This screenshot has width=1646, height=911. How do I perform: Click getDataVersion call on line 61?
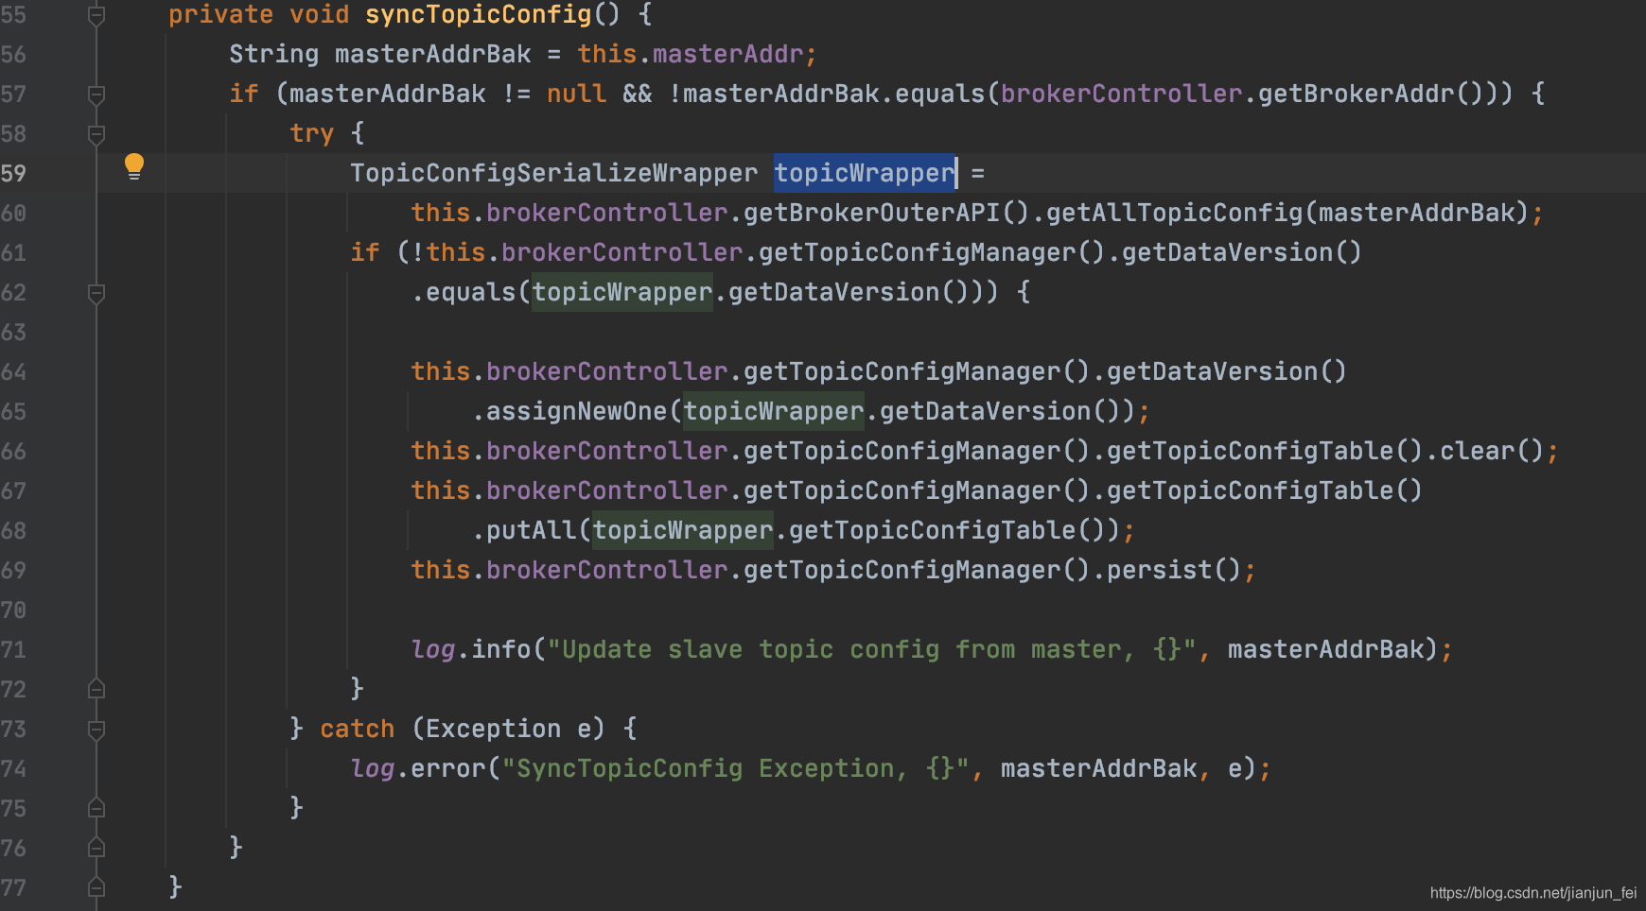[1227, 252]
